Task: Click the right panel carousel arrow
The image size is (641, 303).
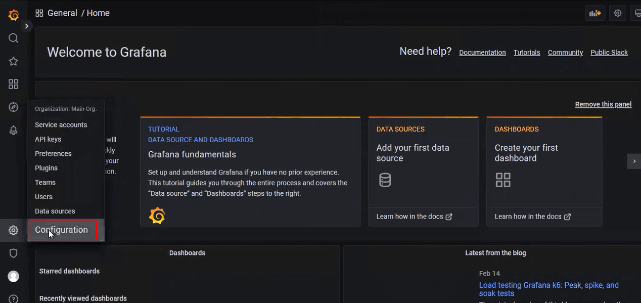Action: point(634,161)
